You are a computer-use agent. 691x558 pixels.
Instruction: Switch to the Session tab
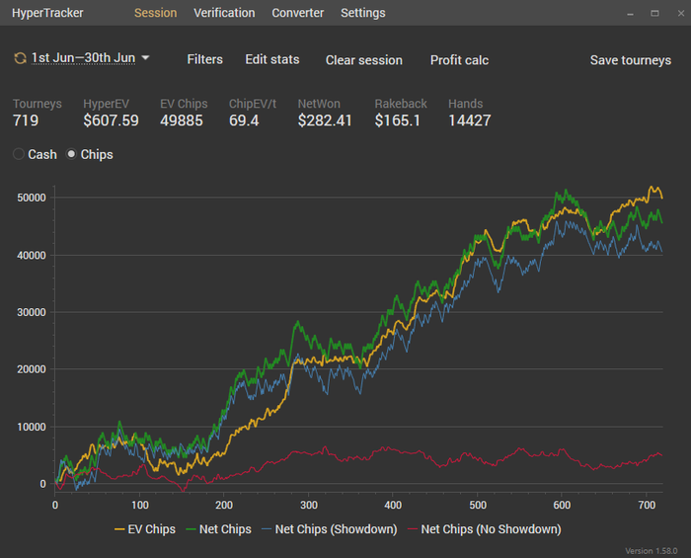156,13
